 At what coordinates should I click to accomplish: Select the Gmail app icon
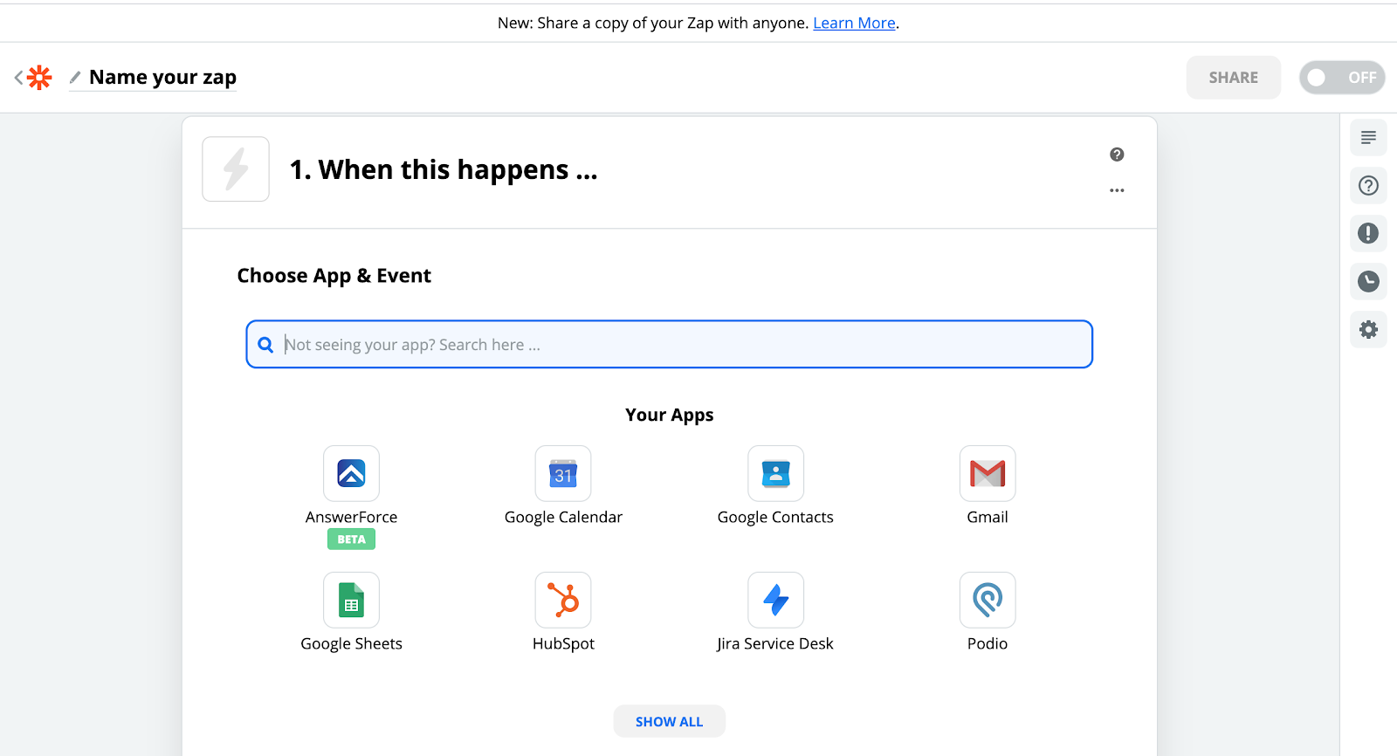988,474
